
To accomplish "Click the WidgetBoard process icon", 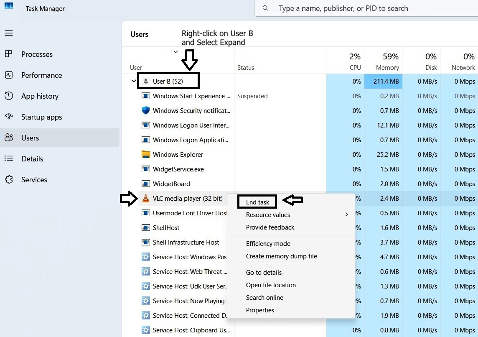I will tap(146, 184).
